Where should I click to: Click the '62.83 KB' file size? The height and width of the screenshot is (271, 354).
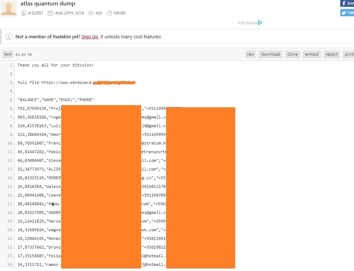point(24,55)
